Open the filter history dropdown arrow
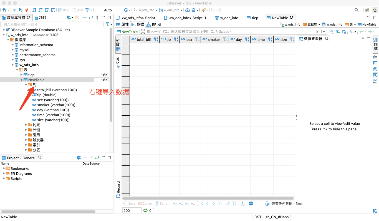 coord(324,32)
